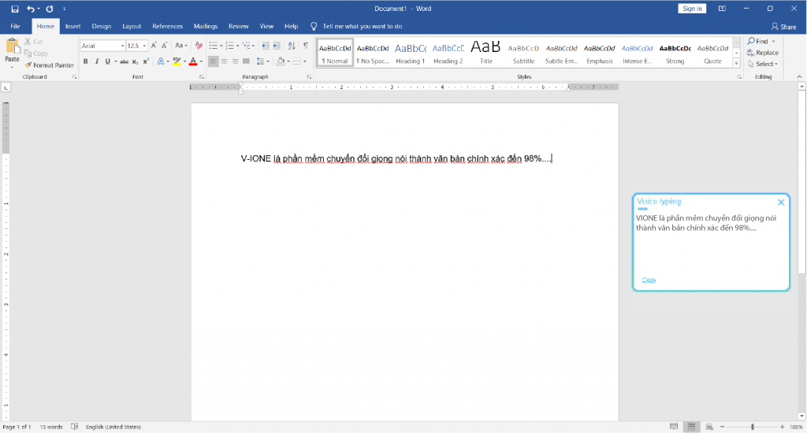Activate Format Painter
The image size is (807, 433).
[50, 65]
